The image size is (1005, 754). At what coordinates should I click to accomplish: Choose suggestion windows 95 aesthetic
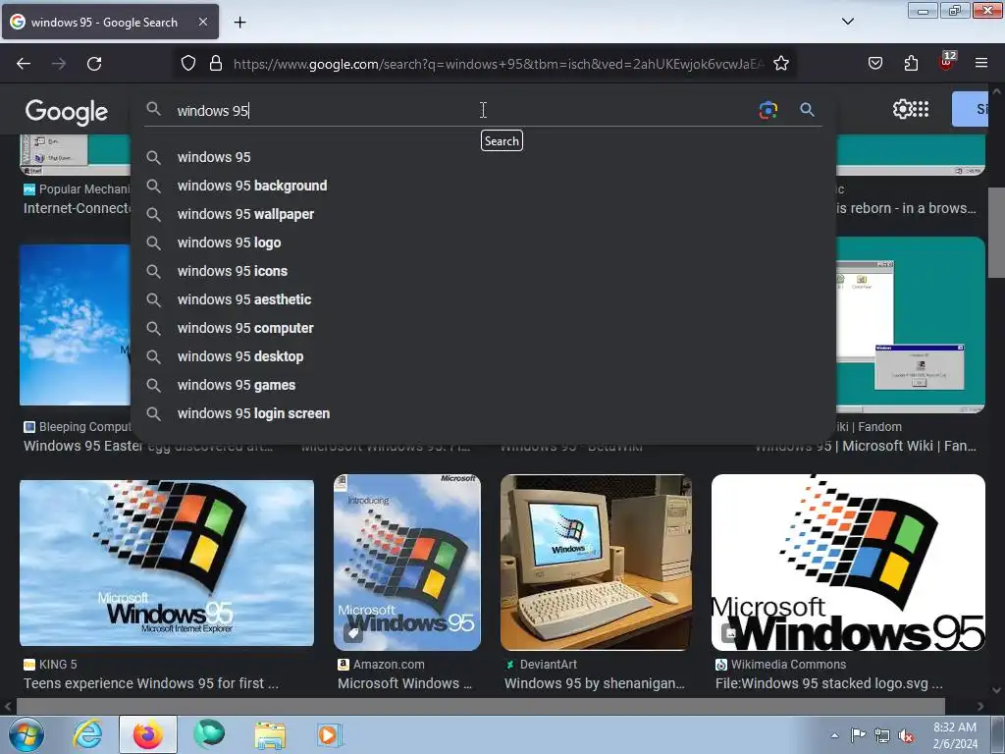coord(483,299)
